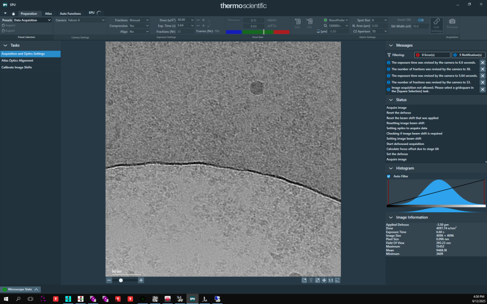The width and height of the screenshot is (487, 304).
Task: Select the Calibrate Image Shifts task
Action: coord(17,67)
